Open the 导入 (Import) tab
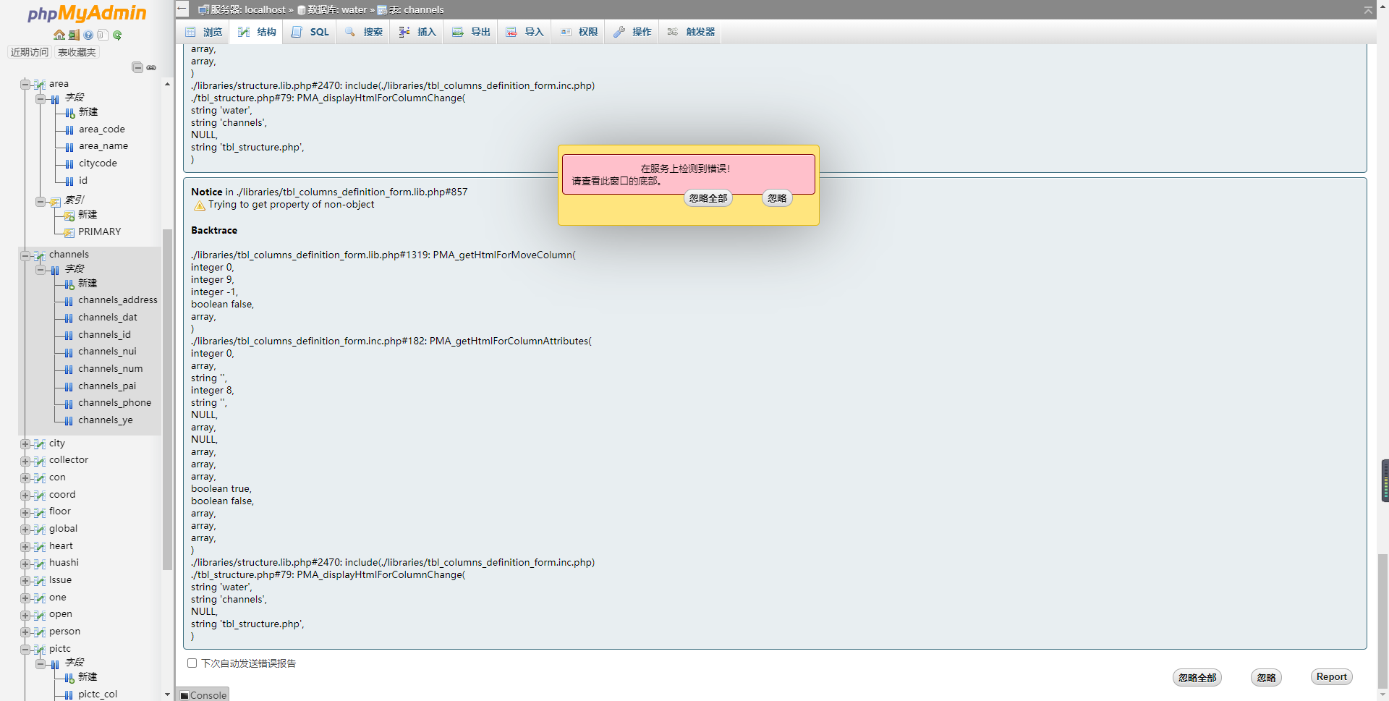 [x=524, y=32]
